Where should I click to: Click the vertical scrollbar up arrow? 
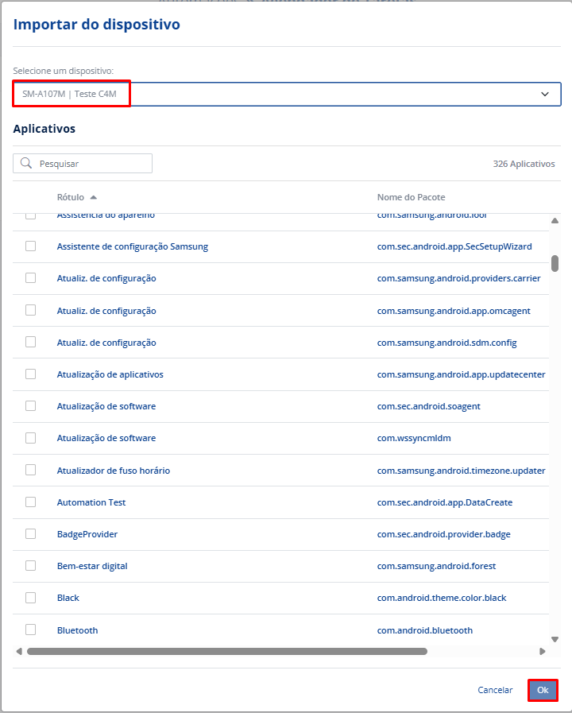(x=555, y=221)
